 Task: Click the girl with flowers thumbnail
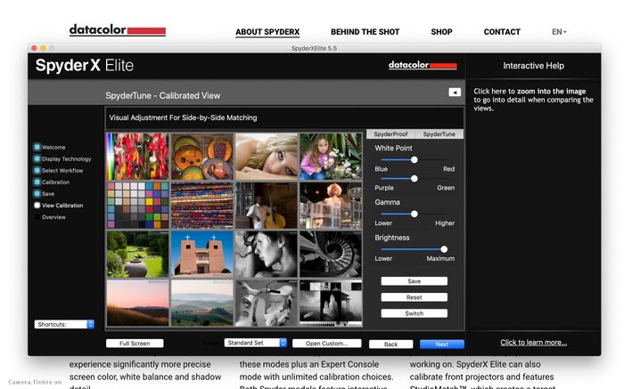click(x=331, y=157)
